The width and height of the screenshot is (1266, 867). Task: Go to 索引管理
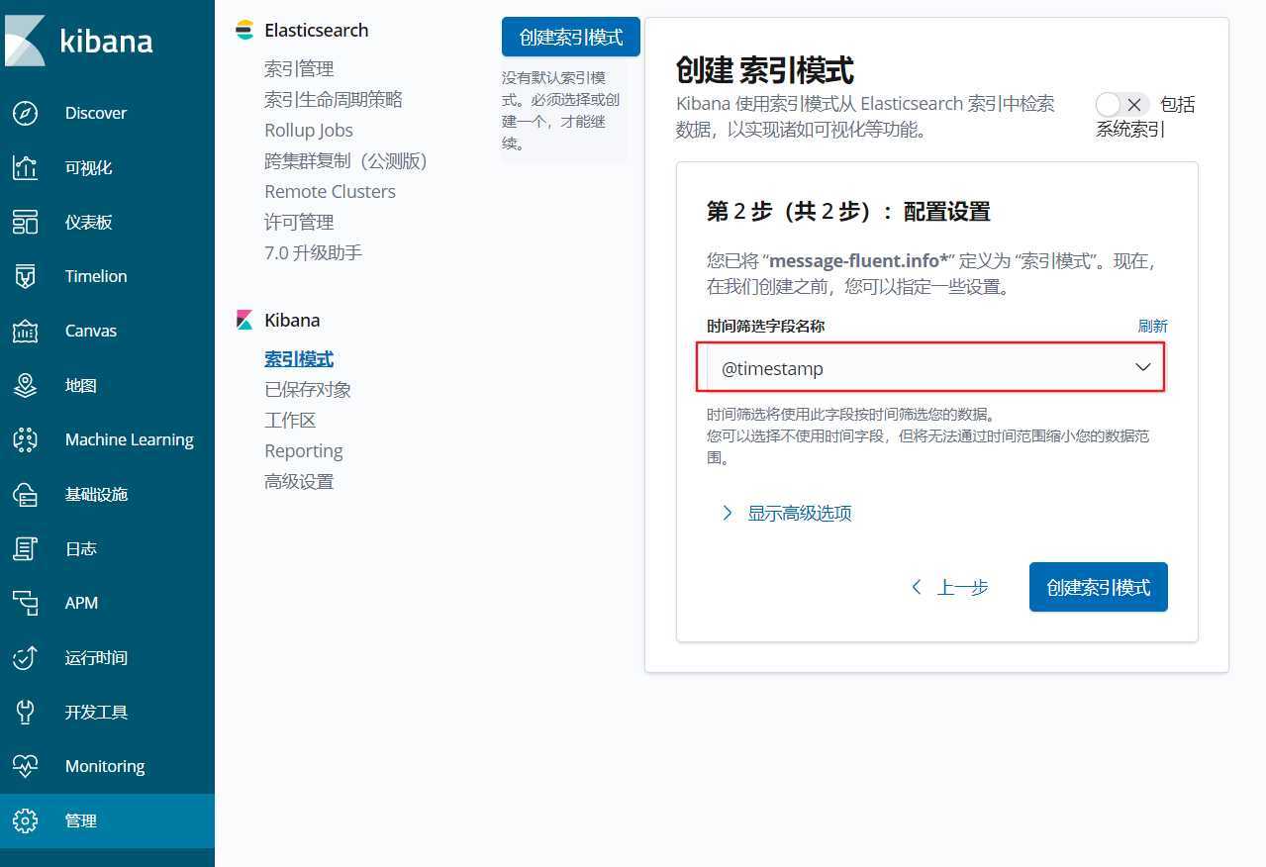click(299, 68)
